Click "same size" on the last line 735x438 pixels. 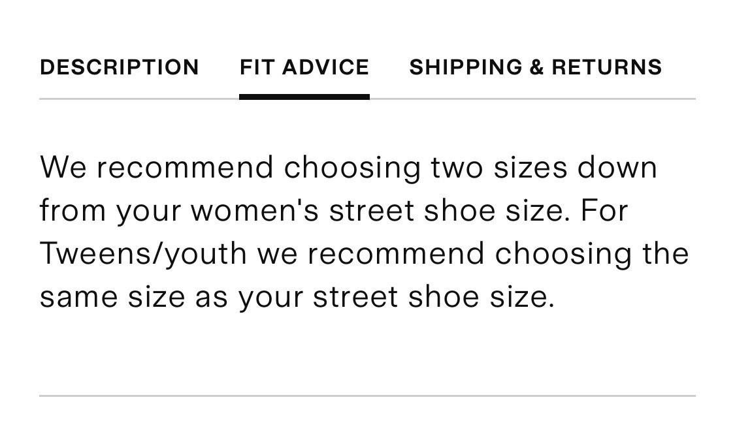112,297
